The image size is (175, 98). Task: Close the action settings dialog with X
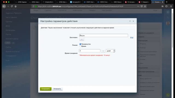click(x=133, y=21)
